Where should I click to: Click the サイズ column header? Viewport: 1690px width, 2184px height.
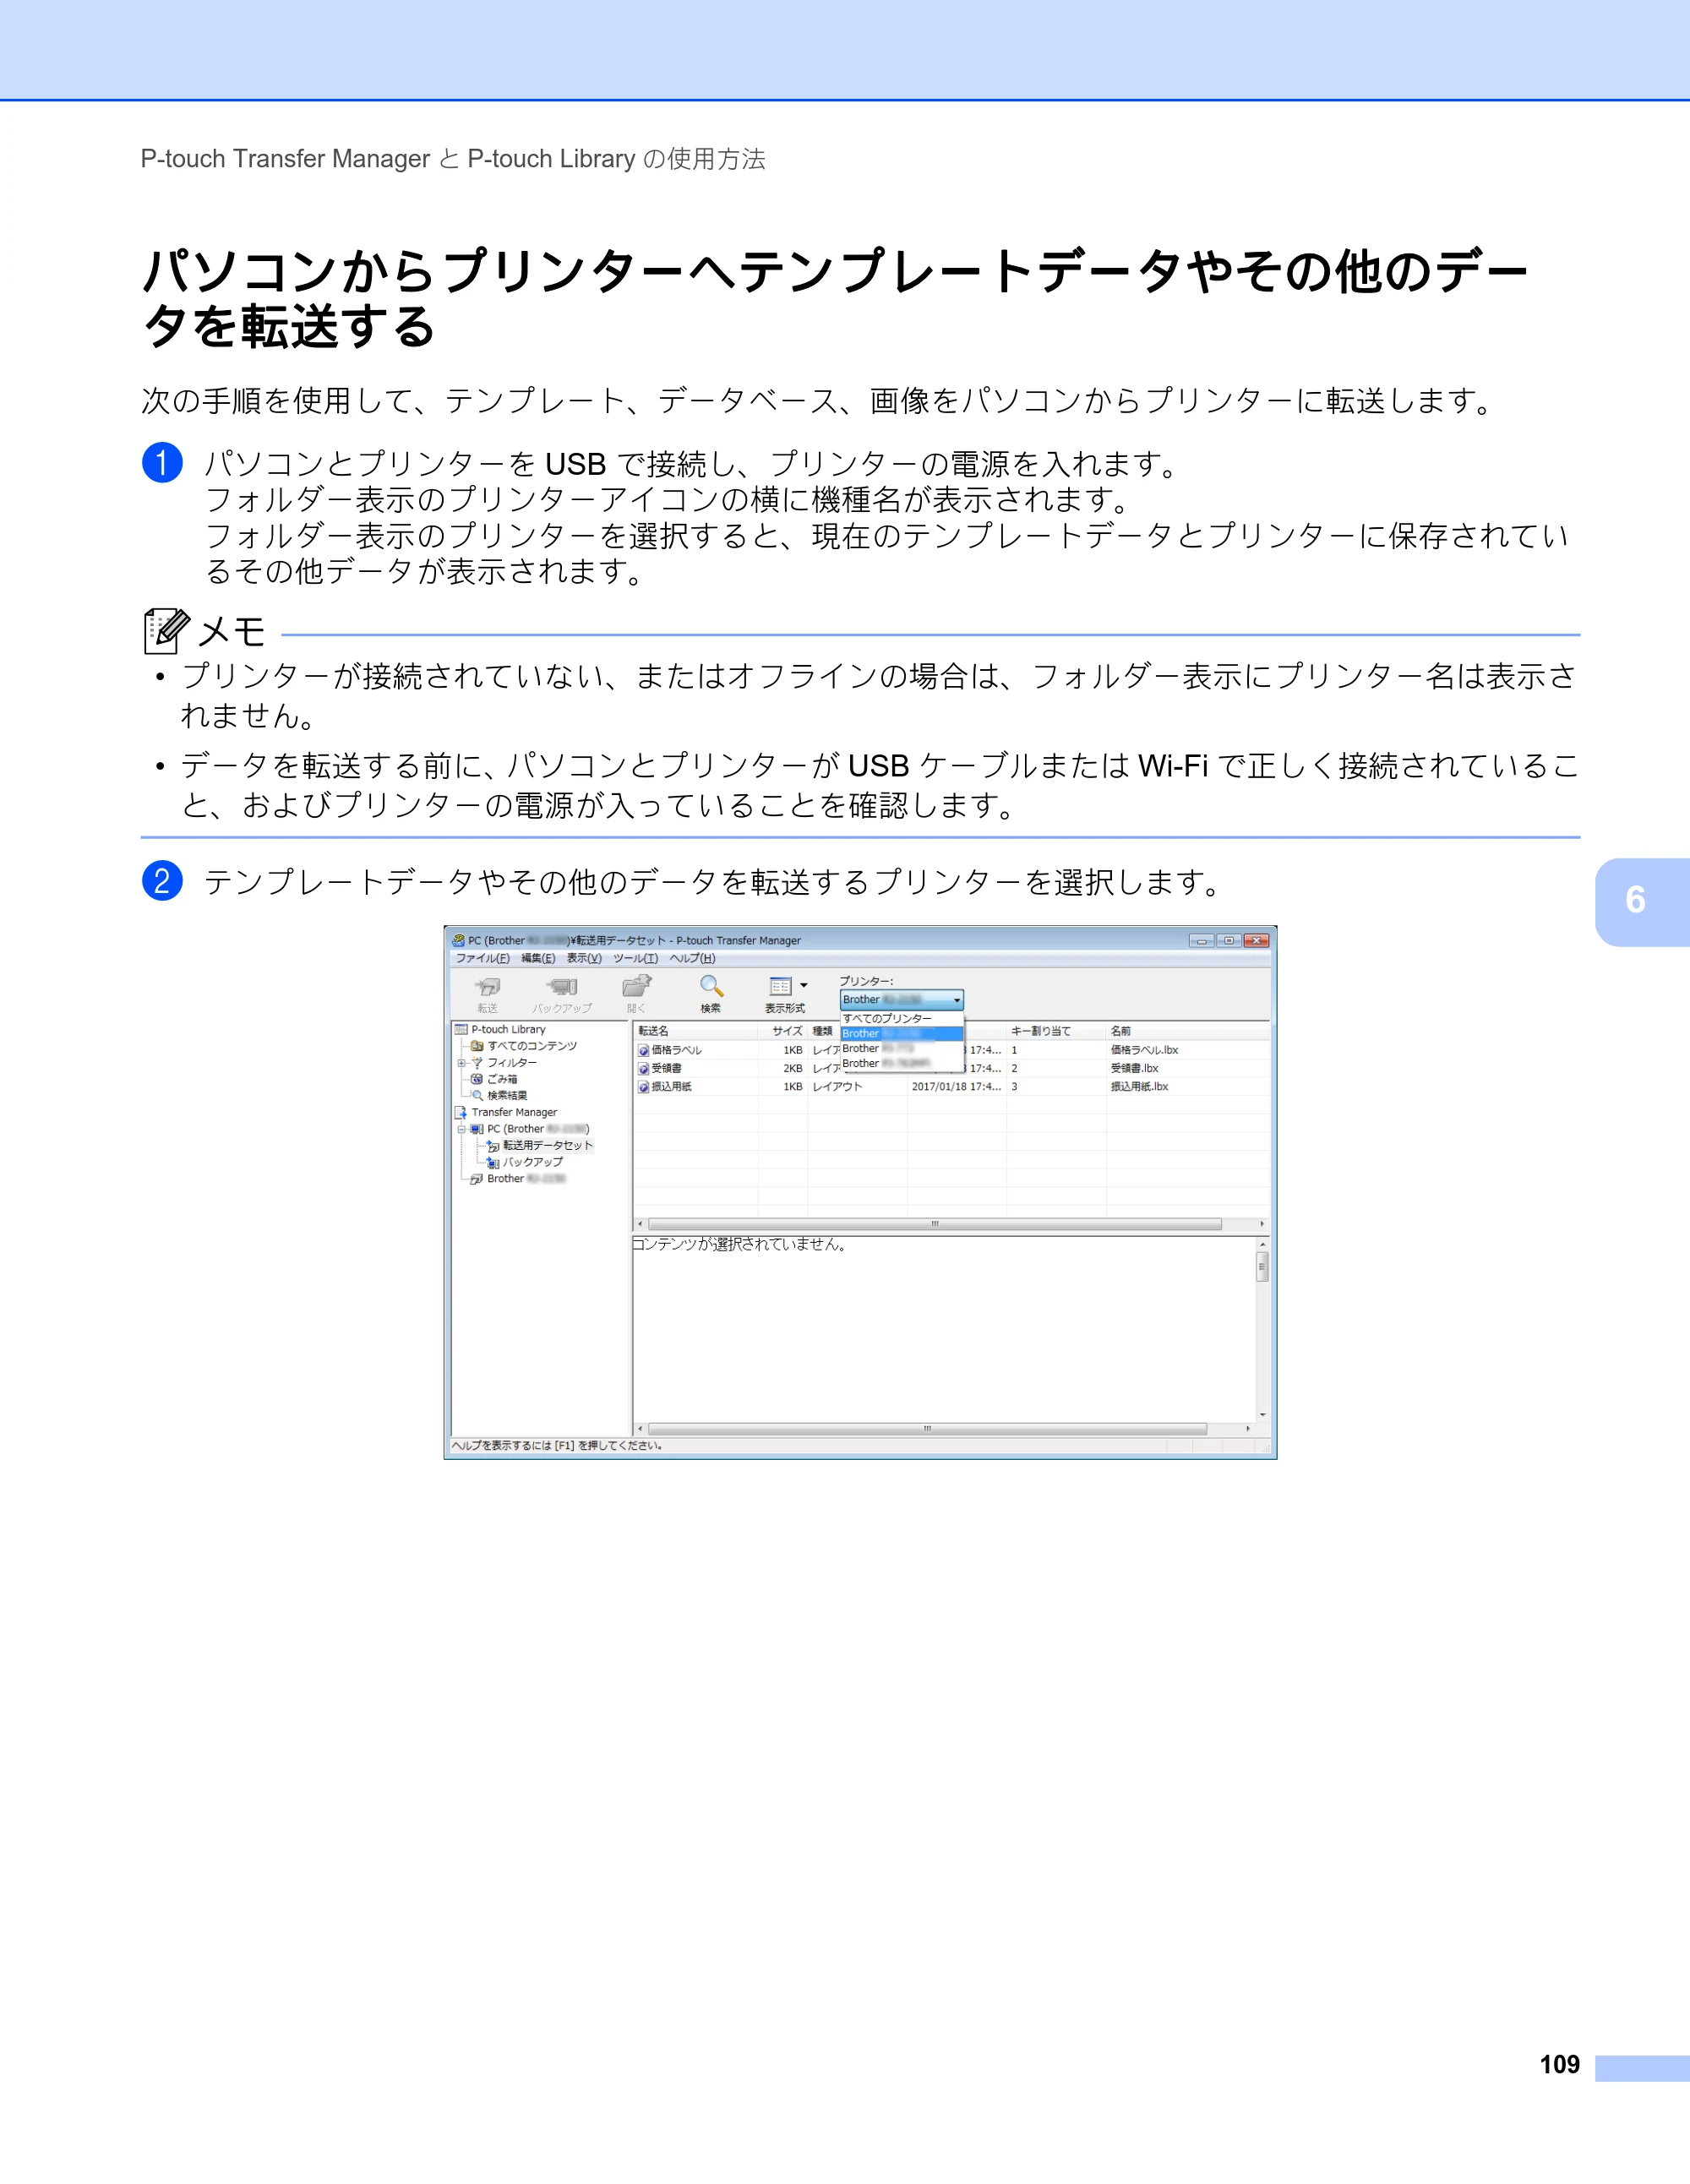(x=782, y=1031)
